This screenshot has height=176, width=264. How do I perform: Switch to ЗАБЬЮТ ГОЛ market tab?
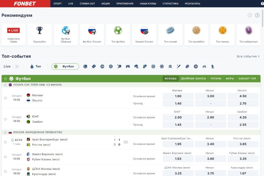pyautogui.click(x=247, y=79)
